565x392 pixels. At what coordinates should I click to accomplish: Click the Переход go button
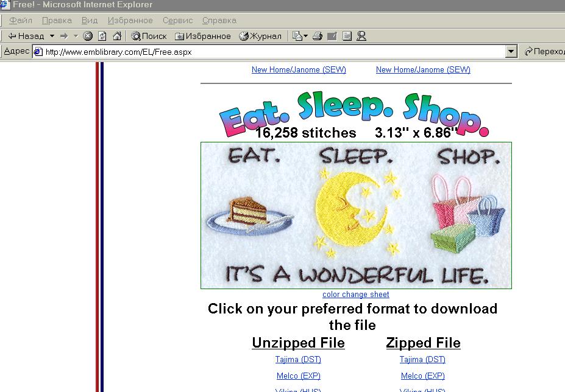544,52
